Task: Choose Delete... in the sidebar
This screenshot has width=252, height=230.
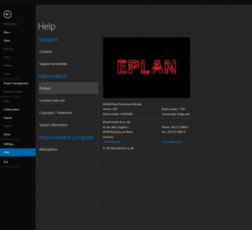Action: 8,65
